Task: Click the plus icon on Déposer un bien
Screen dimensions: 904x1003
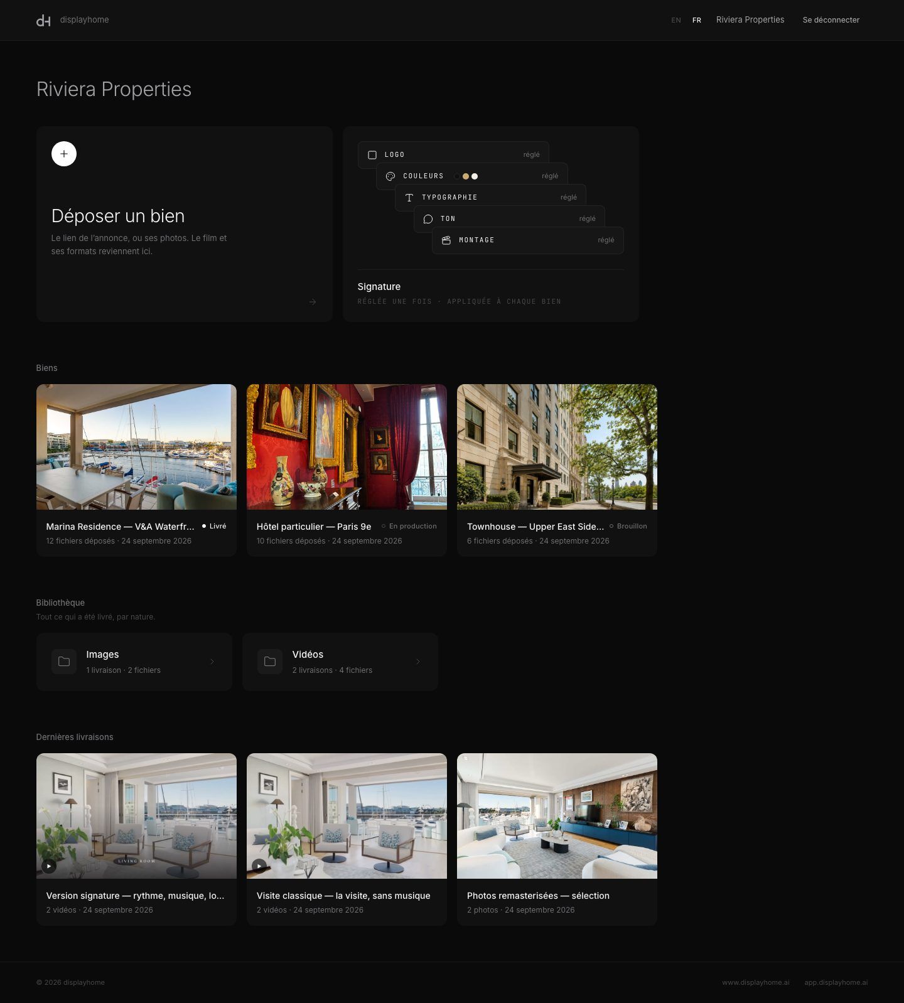Action: (x=64, y=154)
